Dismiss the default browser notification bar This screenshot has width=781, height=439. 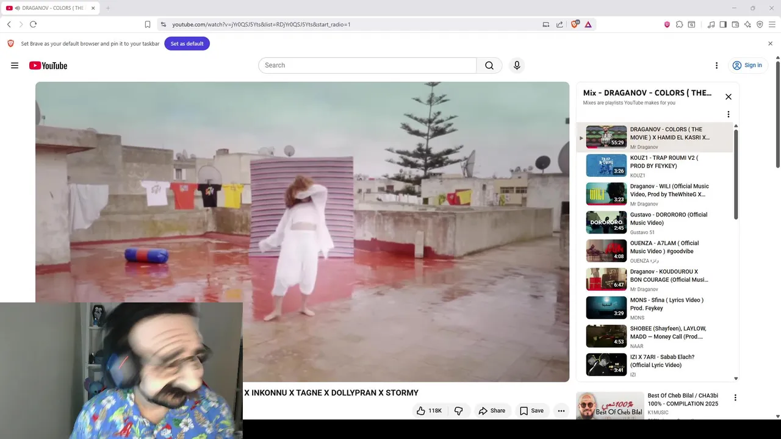tap(770, 43)
